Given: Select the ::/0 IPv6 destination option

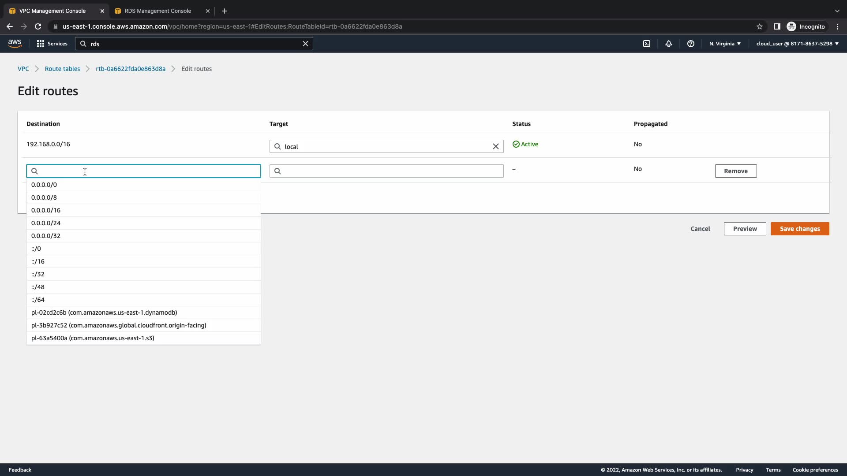Looking at the screenshot, I should pyautogui.click(x=36, y=249).
